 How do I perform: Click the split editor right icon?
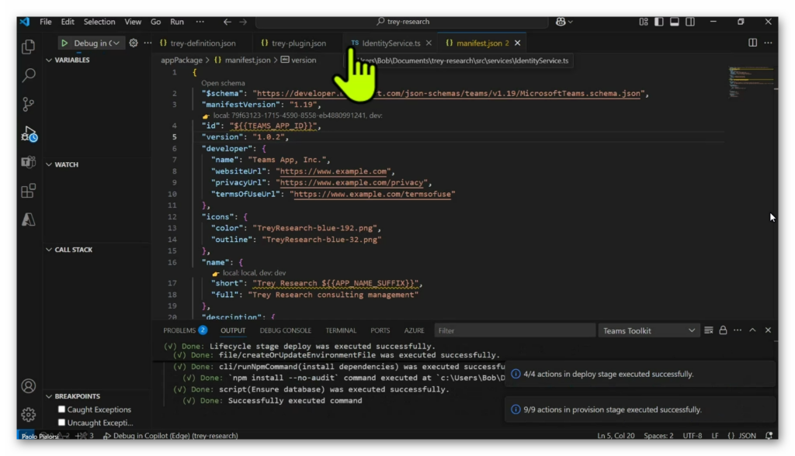(x=752, y=43)
